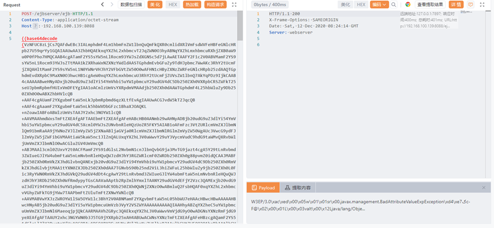Click the Host help question mark badge
This screenshot has height=228, width=494.
coord(35,26)
